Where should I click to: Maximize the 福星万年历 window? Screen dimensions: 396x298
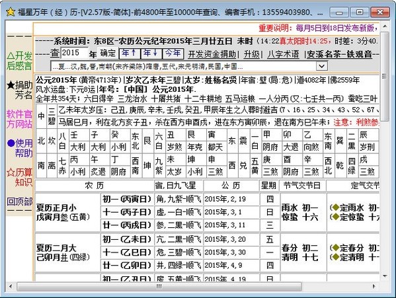[x=360, y=12]
